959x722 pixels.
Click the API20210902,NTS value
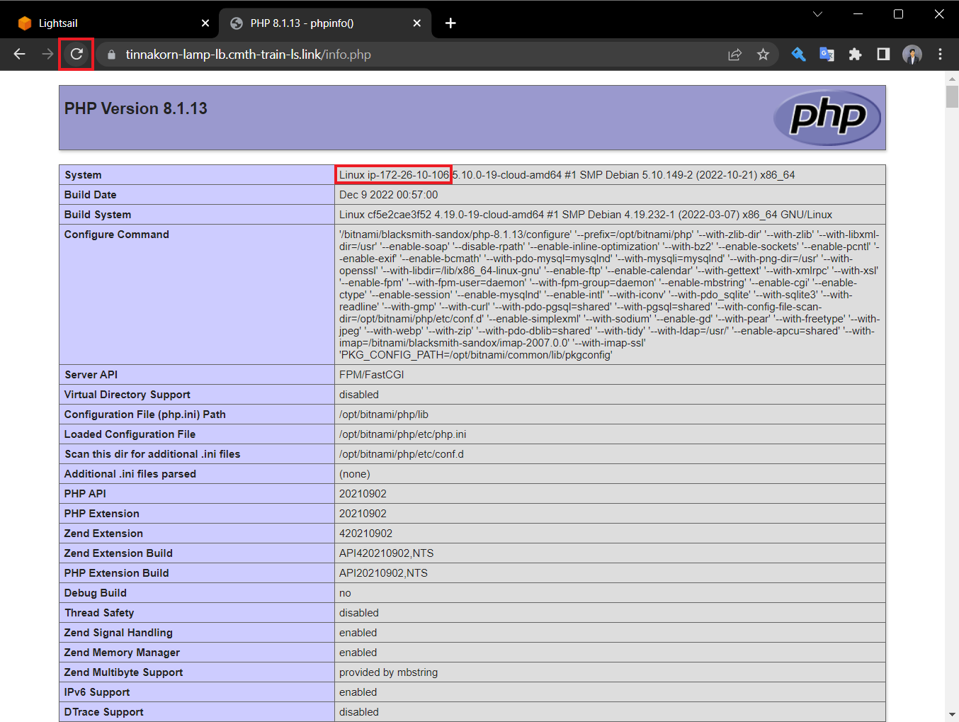384,573
